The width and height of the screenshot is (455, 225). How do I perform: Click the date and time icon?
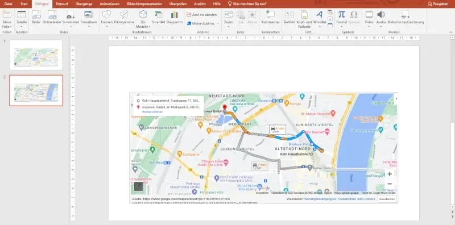point(330,12)
